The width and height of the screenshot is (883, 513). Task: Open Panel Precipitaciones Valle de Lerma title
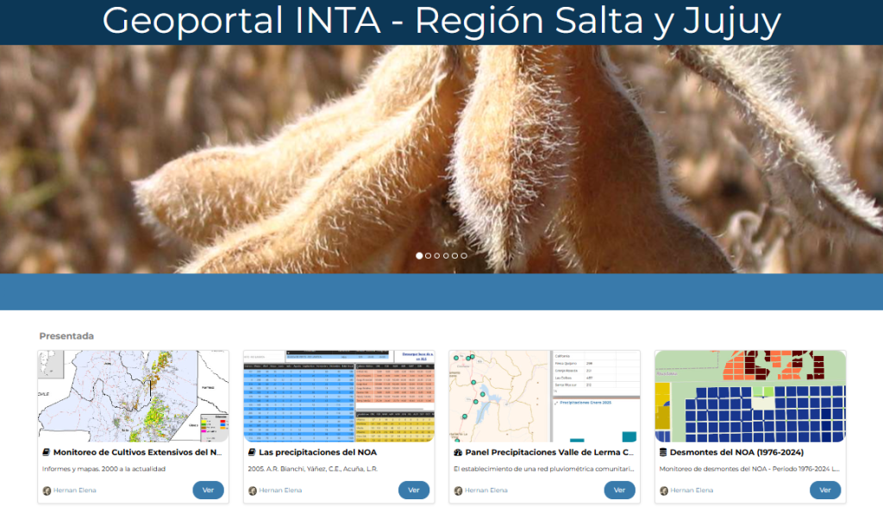coord(549,452)
